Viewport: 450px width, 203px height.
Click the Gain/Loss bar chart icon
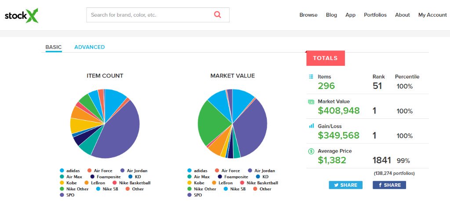tap(311, 126)
